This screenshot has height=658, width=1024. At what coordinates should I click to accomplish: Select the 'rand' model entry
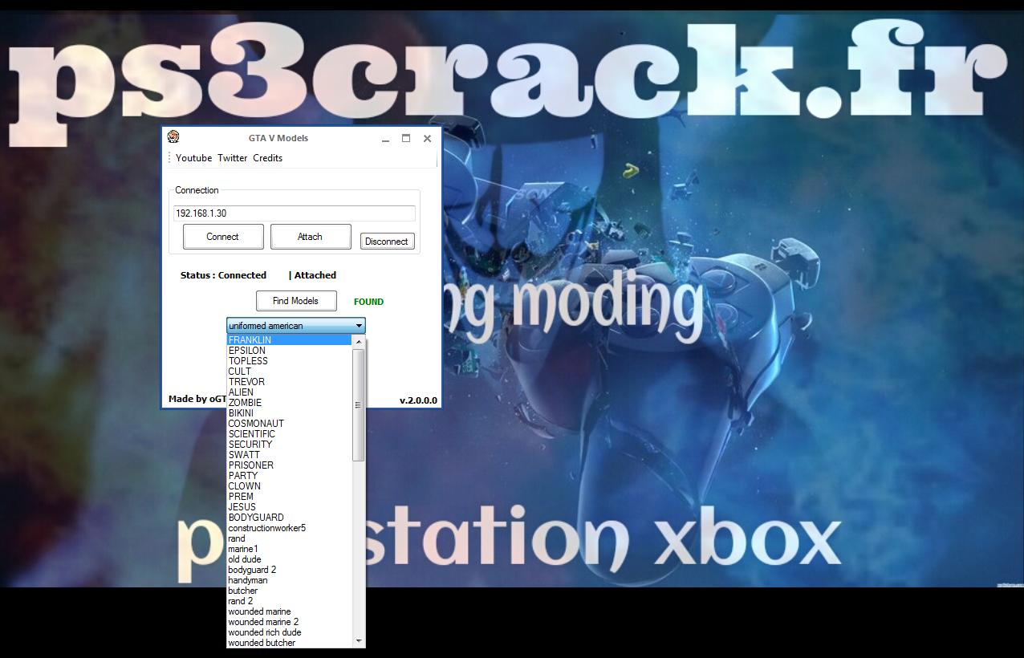point(290,538)
